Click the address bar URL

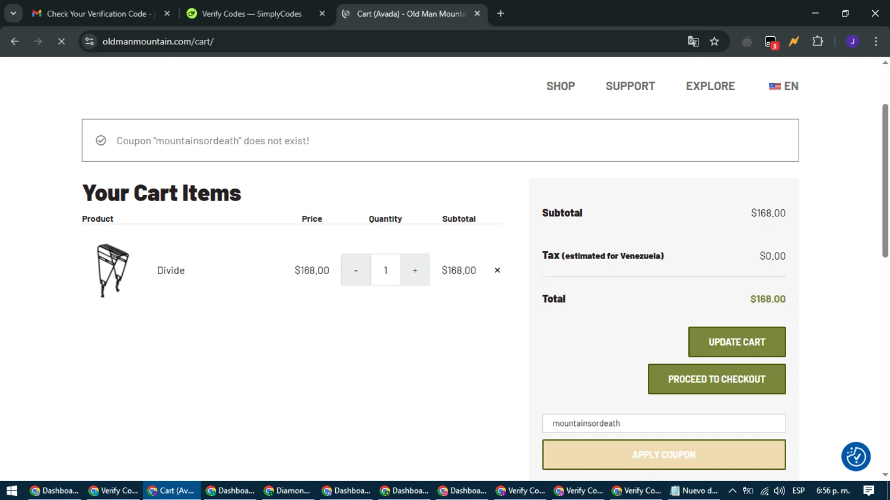(x=158, y=42)
